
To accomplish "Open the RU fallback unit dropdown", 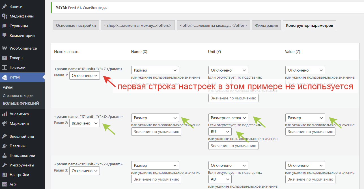I will coord(220,132).
